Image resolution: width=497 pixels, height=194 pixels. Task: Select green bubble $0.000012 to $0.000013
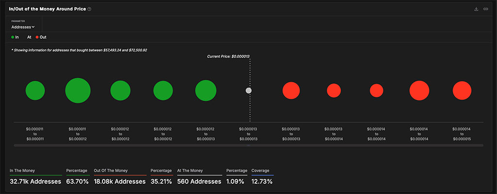[x=206, y=90]
